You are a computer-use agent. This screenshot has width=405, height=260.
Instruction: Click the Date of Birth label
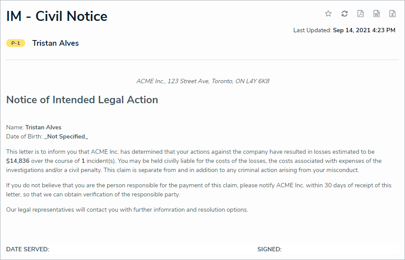coord(24,137)
